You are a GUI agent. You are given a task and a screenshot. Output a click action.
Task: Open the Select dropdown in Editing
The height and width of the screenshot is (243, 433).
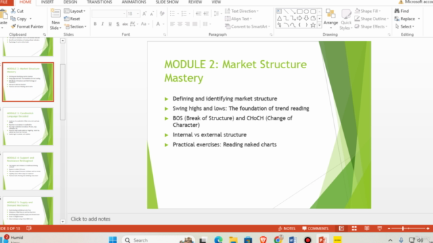coord(405,26)
